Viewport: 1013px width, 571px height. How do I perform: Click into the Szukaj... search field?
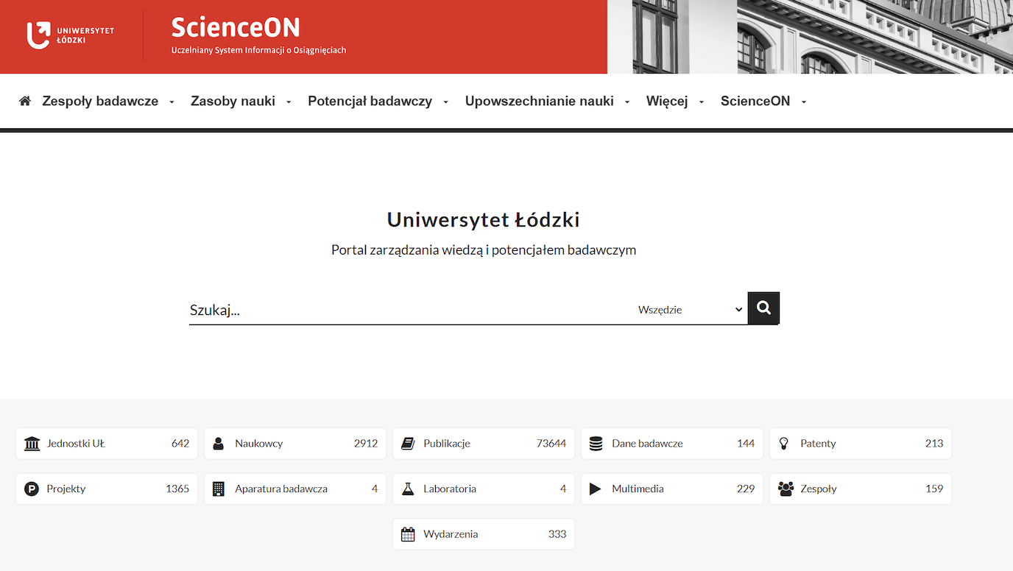409,310
